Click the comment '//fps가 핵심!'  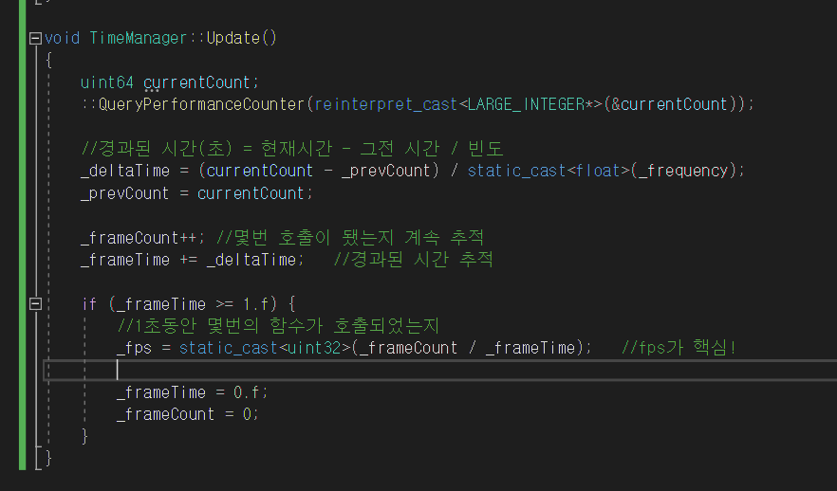[x=679, y=348]
